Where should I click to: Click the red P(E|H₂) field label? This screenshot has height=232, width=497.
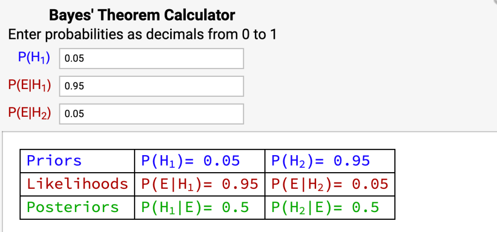point(30,113)
